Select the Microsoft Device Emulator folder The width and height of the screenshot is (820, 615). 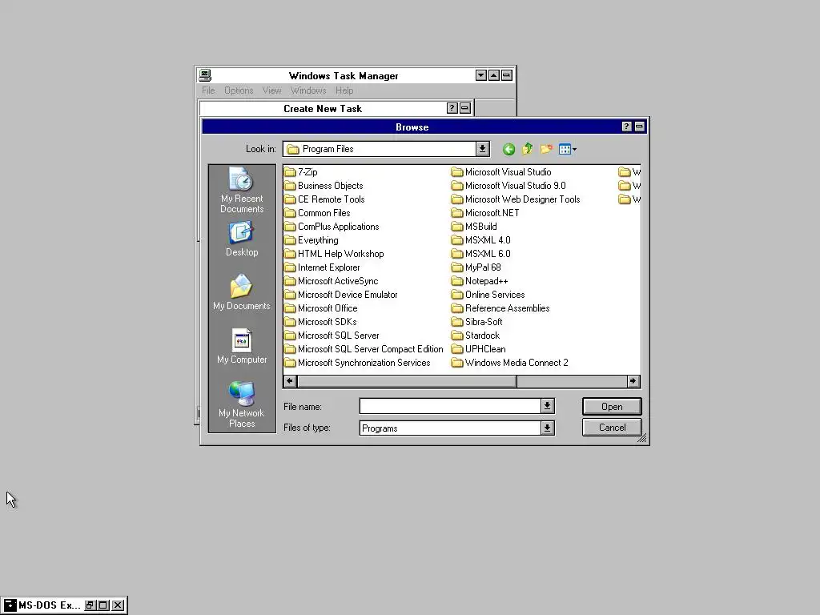point(341,295)
